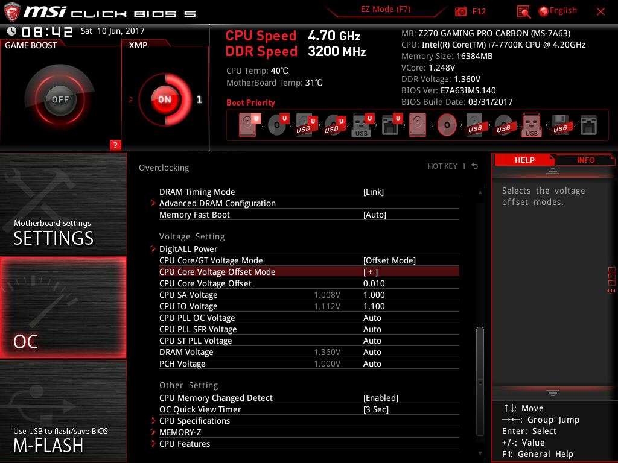
Task: Select the UEFI CD/DVD boot device icon
Action: pyautogui.click(x=278, y=125)
